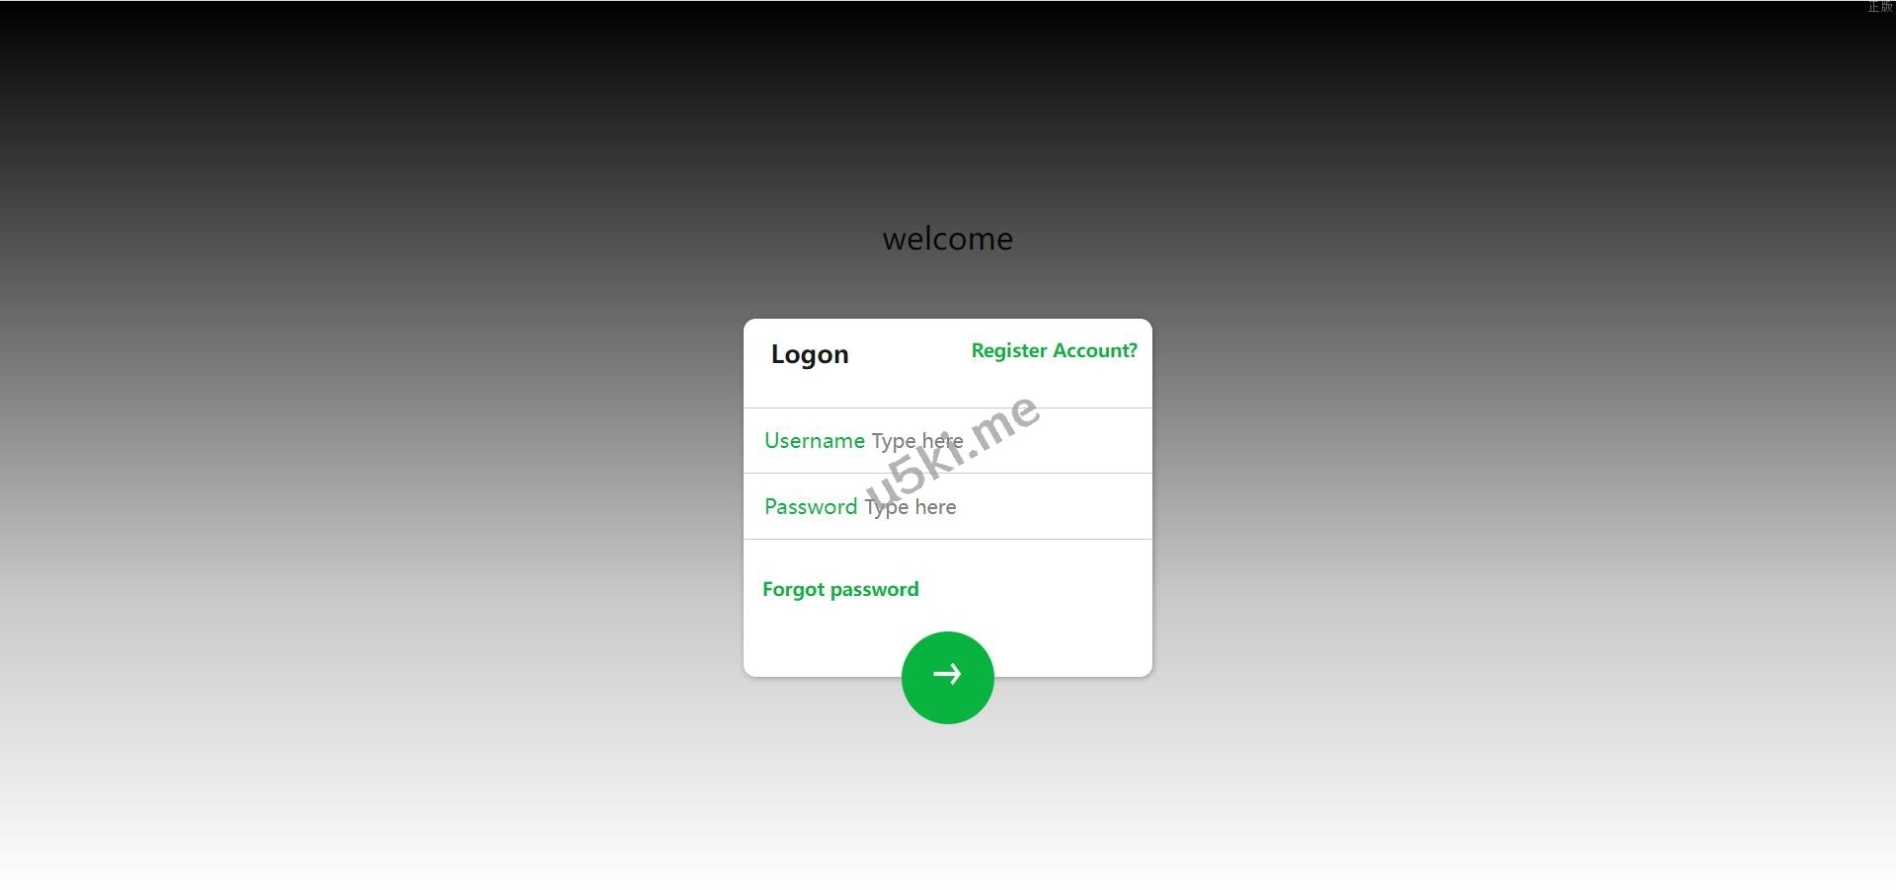Viewport: 1896px width, 890px height.
Task: Click the white arrow inside green circle
Action: 947,674
